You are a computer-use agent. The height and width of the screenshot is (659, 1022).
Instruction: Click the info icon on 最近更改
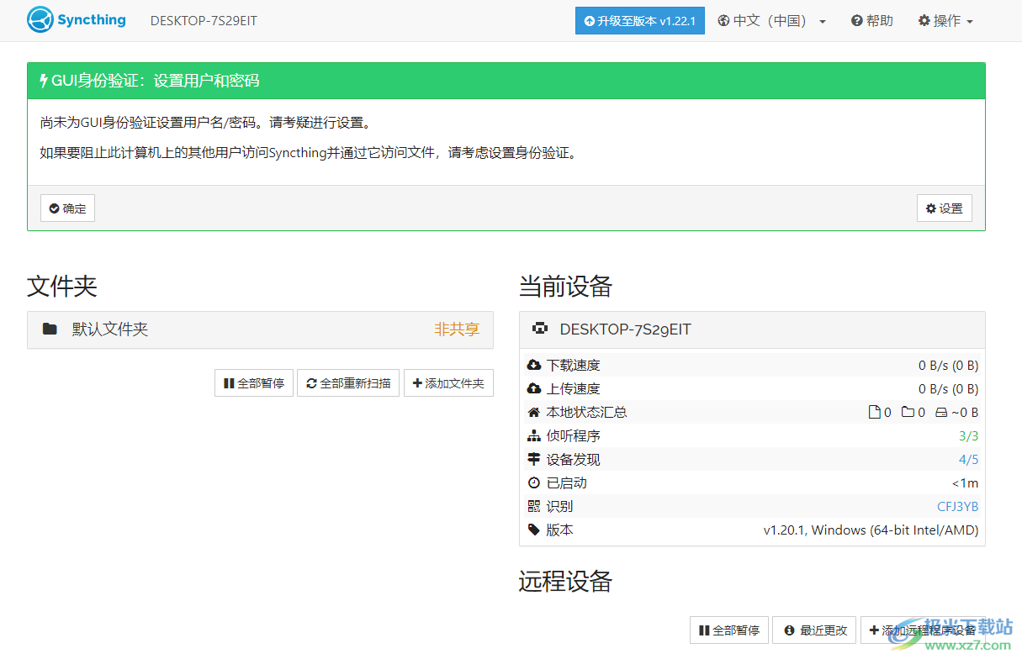[x=789, y=630]
